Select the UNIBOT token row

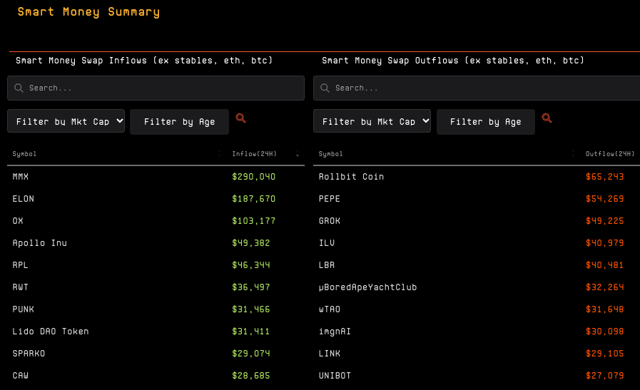coord(477,375)
